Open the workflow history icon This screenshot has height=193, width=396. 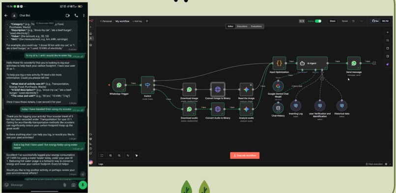(x=354, y=21)
